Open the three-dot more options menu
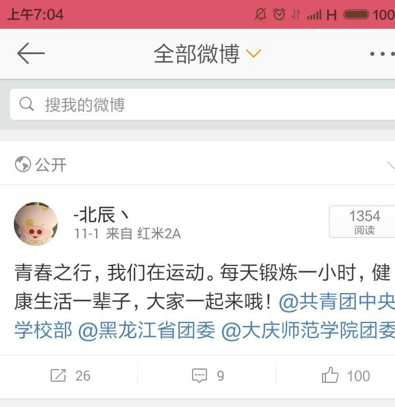The width and height of the screenshot is (395, 407). click(x=382, y=54)
